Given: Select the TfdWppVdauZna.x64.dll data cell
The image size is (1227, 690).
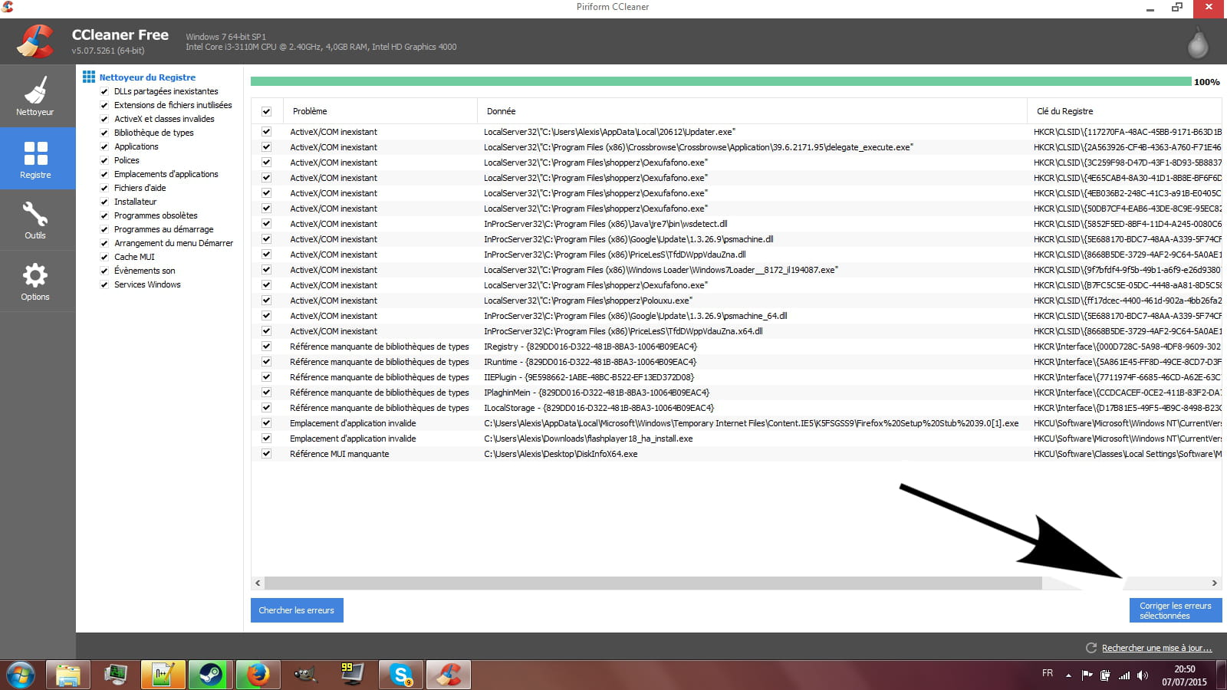Looking at the screenshot, I should [623, 331].
